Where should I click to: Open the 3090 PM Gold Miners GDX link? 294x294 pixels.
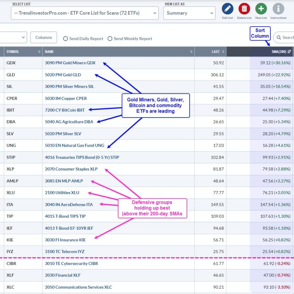tap(70, 63)
